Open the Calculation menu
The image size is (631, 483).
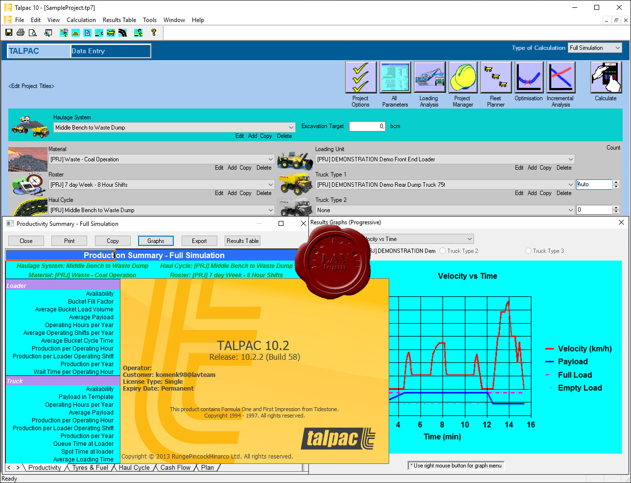coord(81,20)
